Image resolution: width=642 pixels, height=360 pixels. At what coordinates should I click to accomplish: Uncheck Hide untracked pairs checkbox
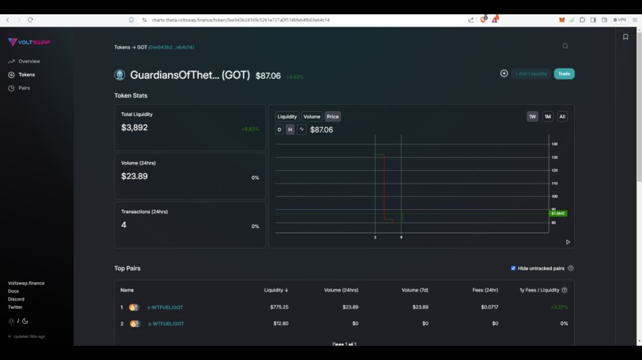point(513,269)
